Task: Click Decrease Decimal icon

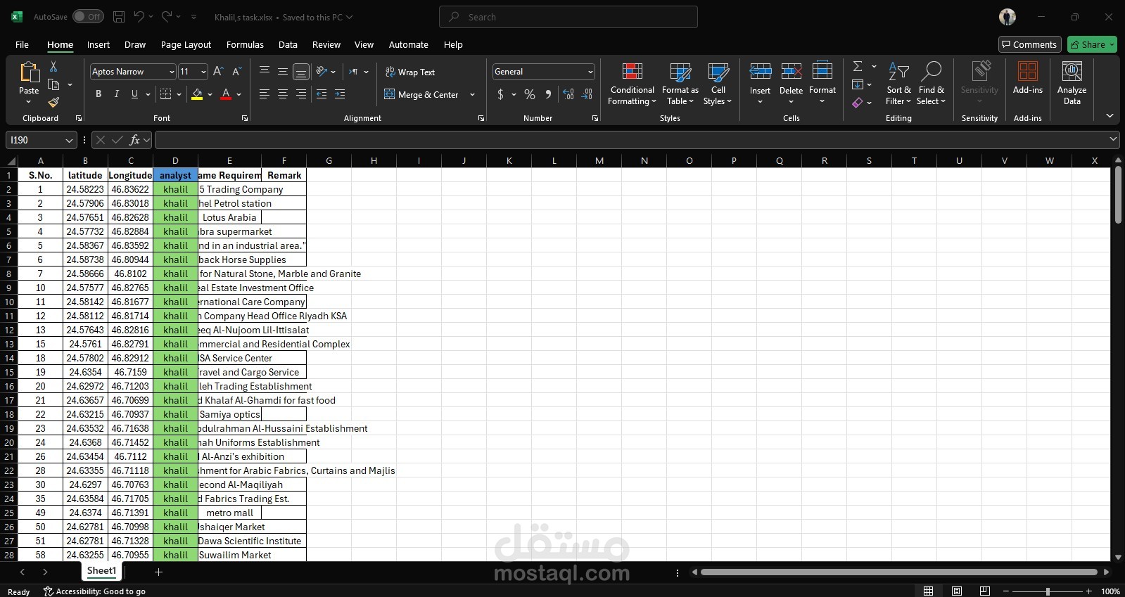Action: click(x=587, y=94)
